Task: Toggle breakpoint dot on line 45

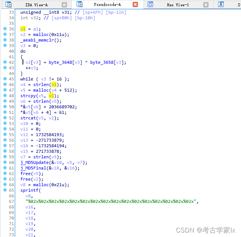Action: (x=5, y=79)
